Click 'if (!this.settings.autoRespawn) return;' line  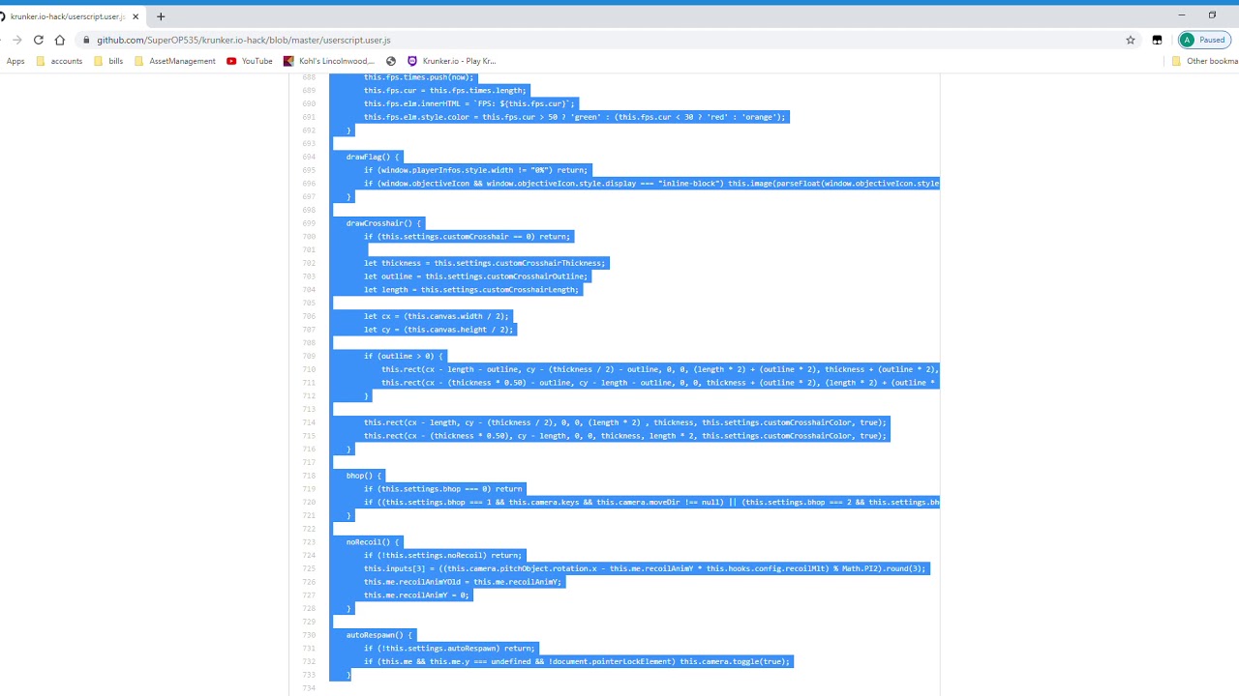(x=449, y=649)
